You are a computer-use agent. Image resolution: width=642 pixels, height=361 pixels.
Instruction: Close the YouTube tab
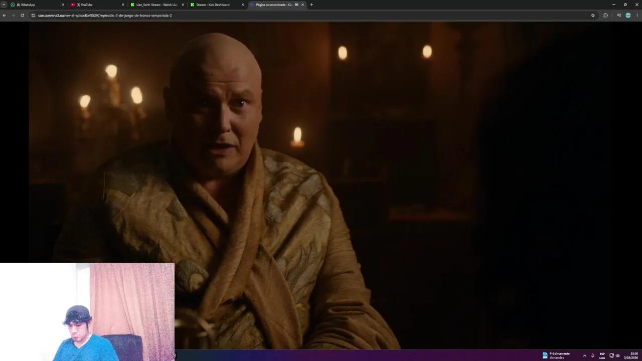123,5
